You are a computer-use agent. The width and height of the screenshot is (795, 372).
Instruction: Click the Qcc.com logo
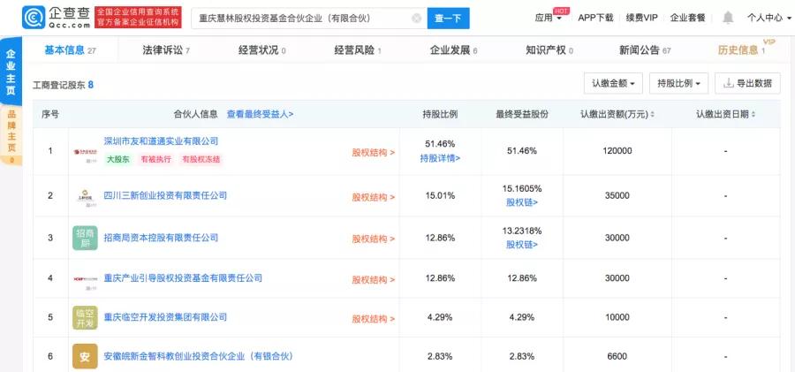pos(57,18)
